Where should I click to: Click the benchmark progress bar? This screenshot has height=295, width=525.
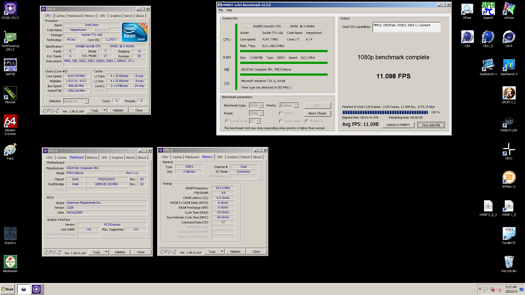coord(385,112)
